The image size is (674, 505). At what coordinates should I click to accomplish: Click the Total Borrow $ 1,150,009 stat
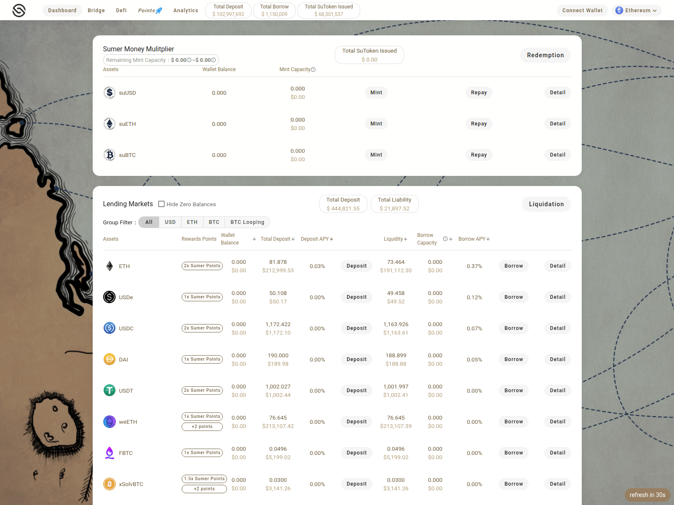point(274,11)
